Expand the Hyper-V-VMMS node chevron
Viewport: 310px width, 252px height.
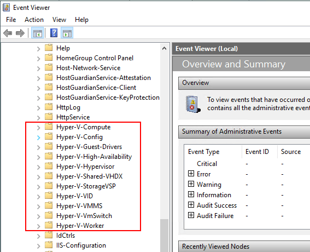point(39,207)
